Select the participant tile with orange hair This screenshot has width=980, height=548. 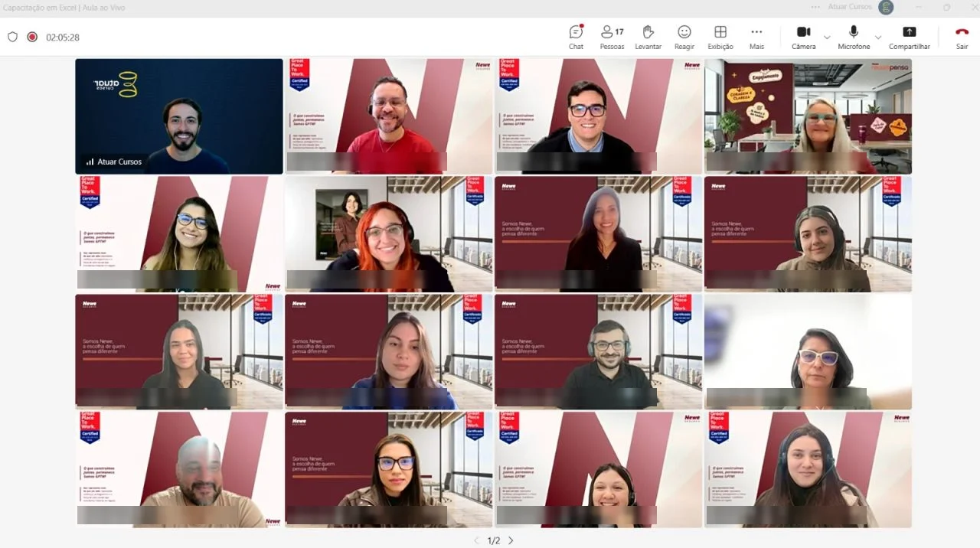click(x=389, y=234)
